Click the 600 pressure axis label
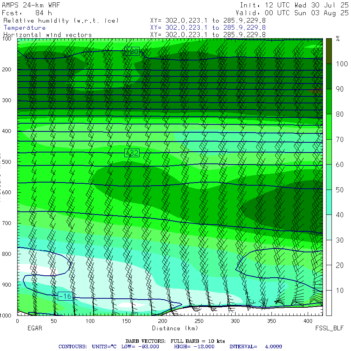Screen dimensions: 351x351 pos(7,193)
